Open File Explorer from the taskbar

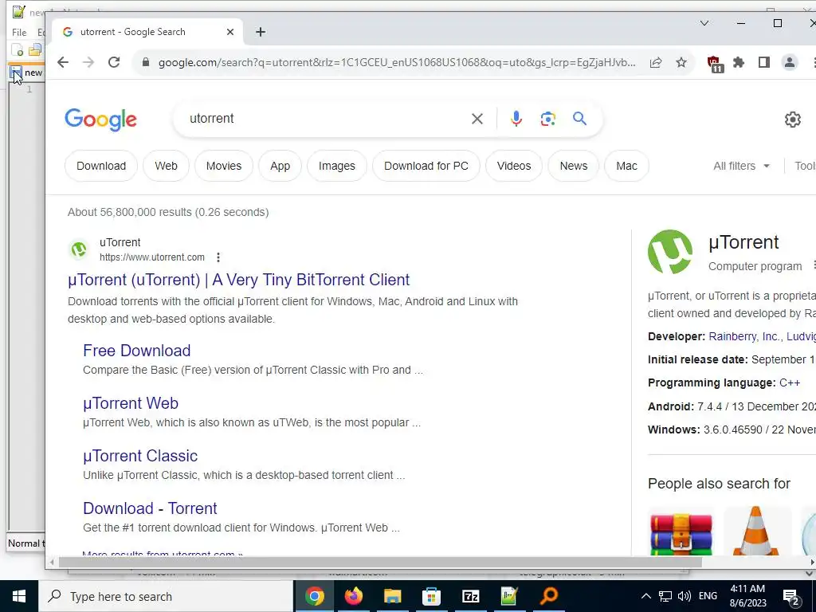pyautogui.click(x=392, y=596)
